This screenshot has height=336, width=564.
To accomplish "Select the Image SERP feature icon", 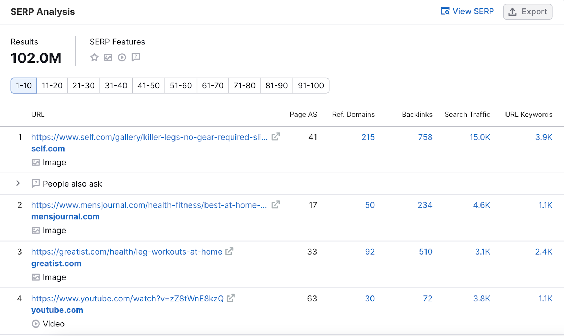I will pyautogui.click(x=108, y=57).
